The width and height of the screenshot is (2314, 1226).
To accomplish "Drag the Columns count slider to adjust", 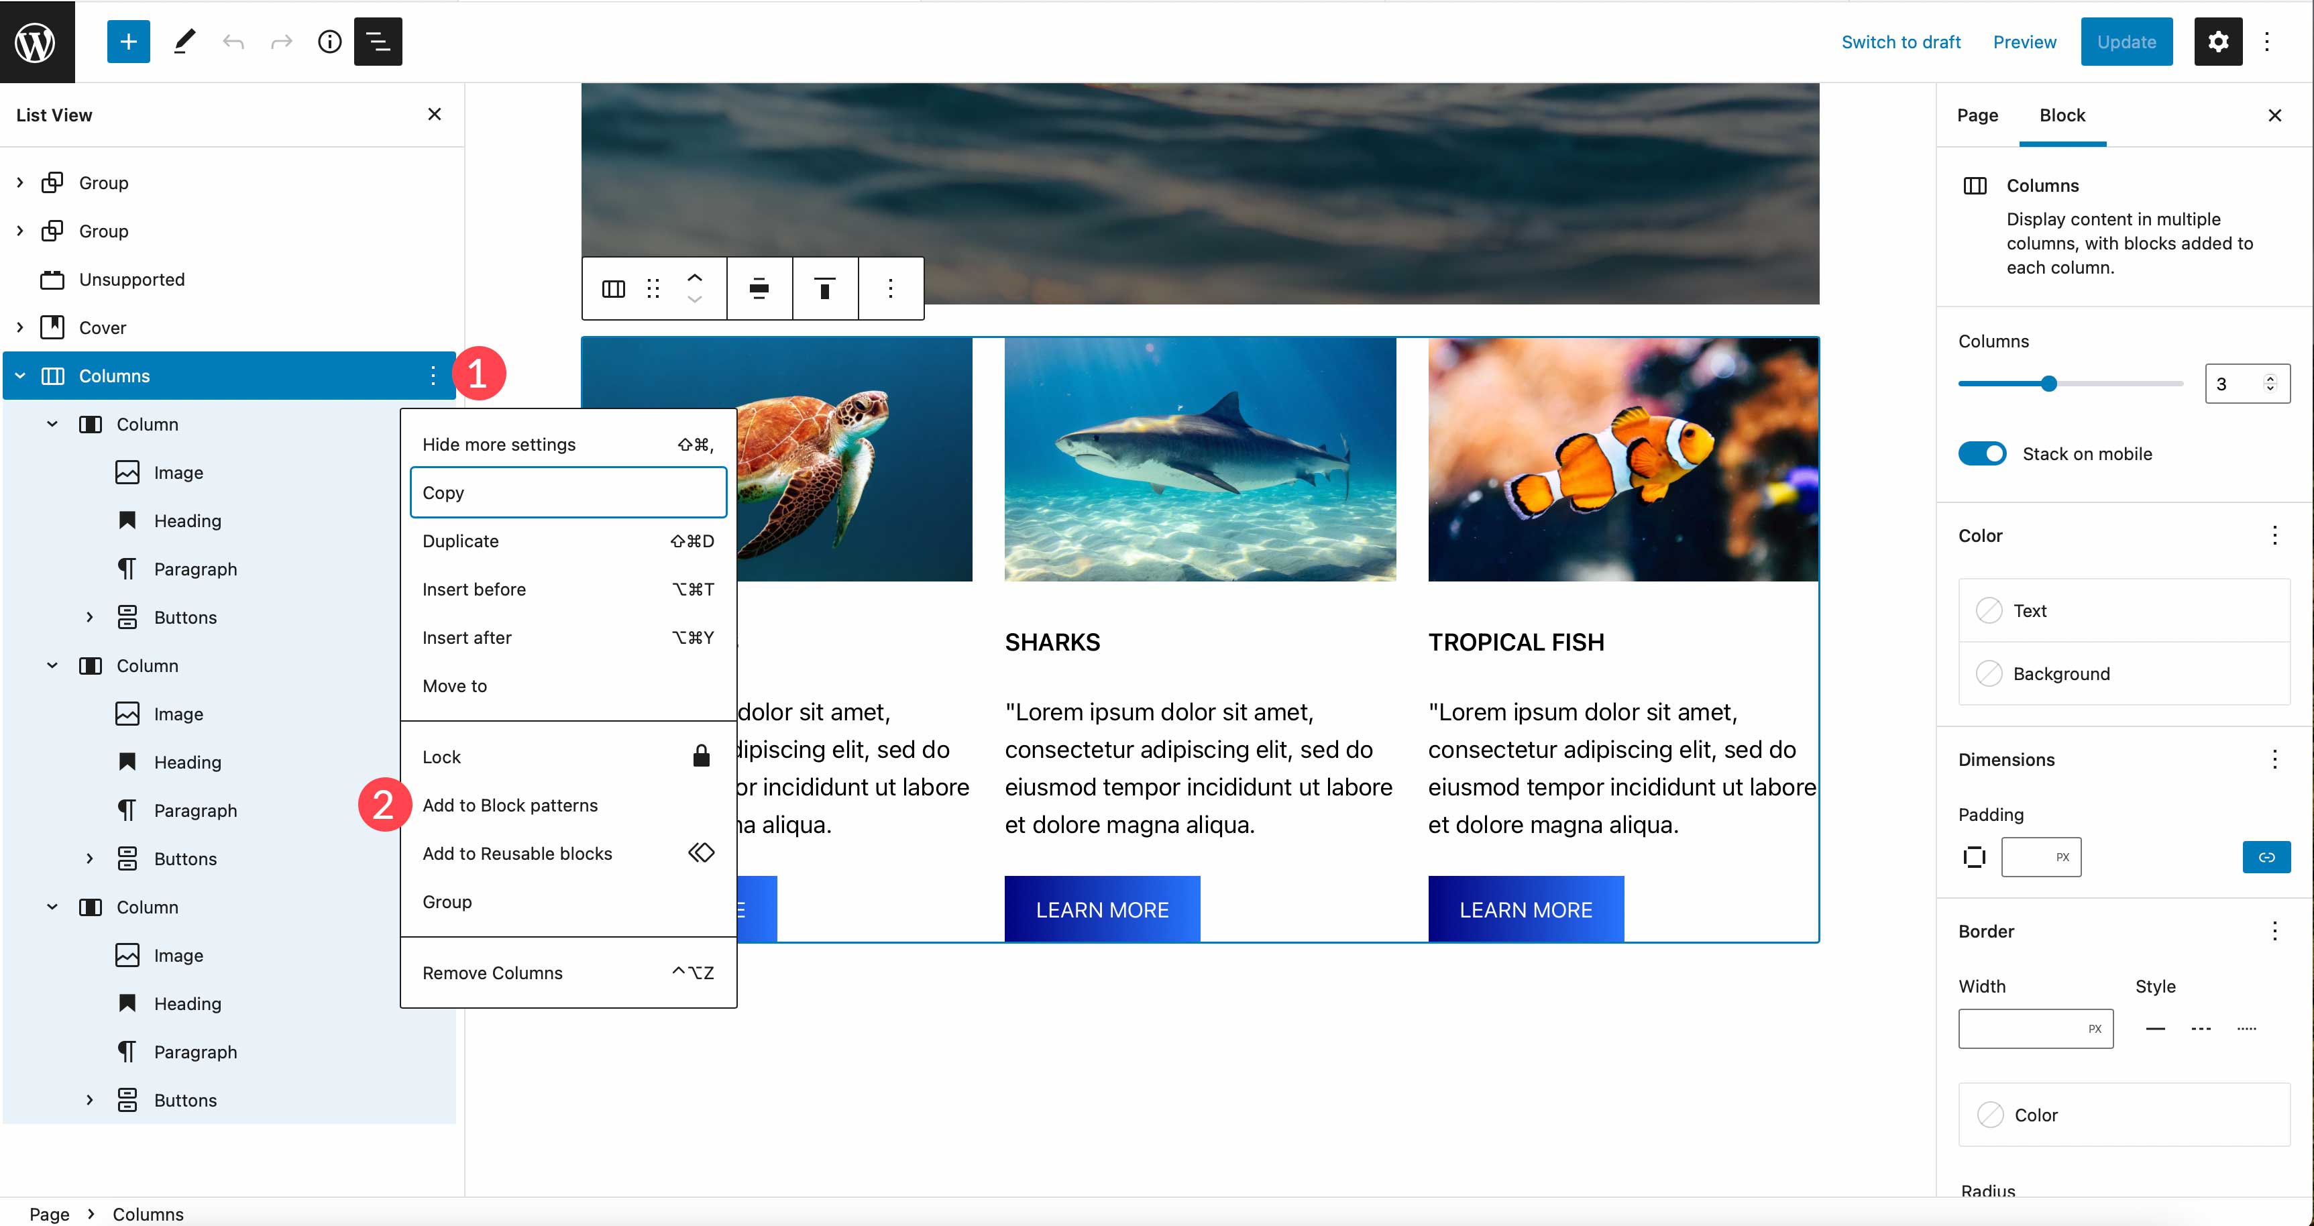I will [x=2049, y=384].
